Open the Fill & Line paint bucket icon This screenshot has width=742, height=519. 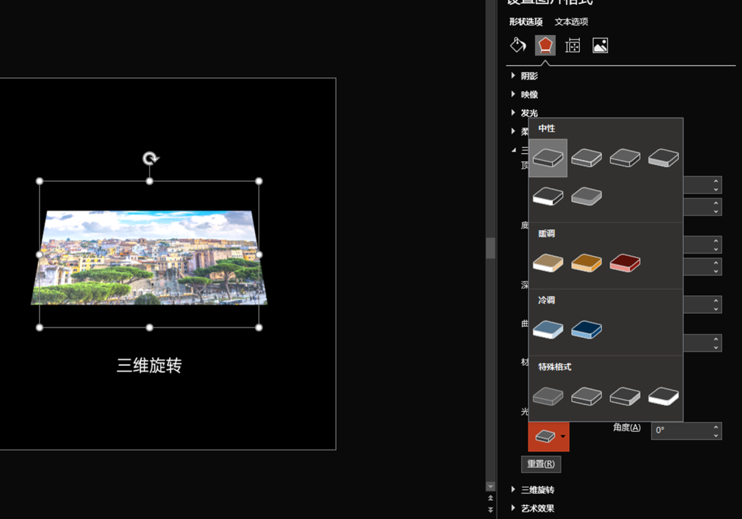click(518, 45)
